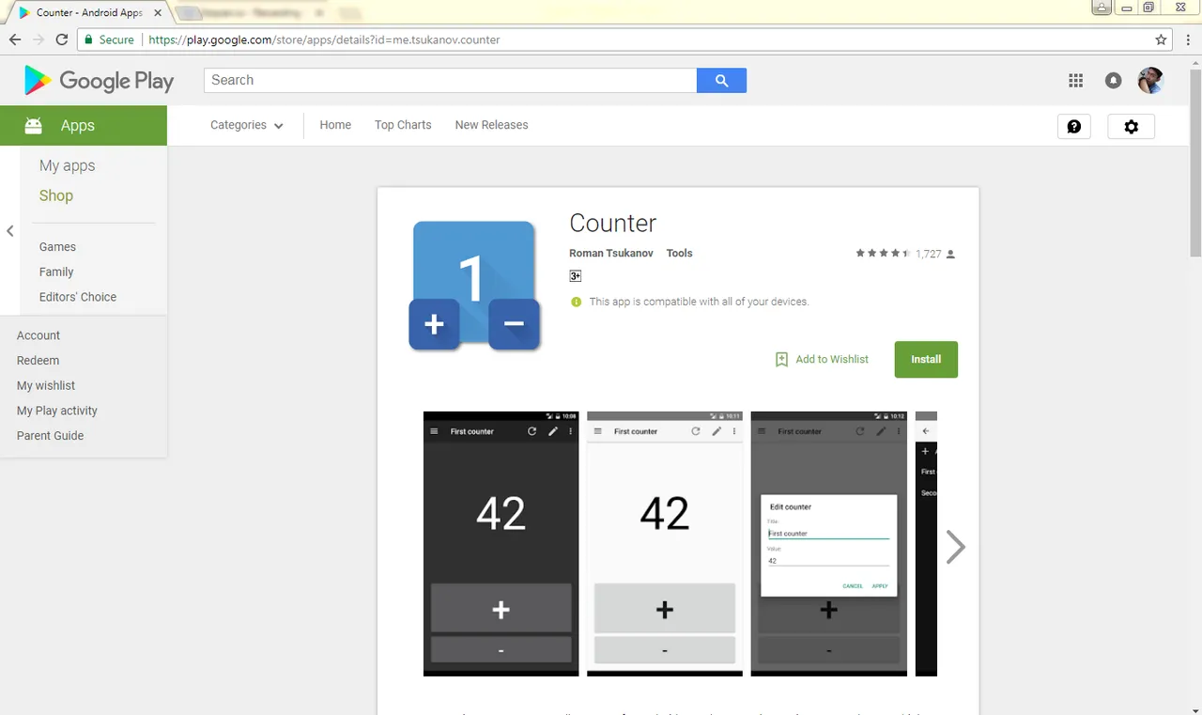
Task: Reload the page with refresh icon
Action: tap(62, 39)
